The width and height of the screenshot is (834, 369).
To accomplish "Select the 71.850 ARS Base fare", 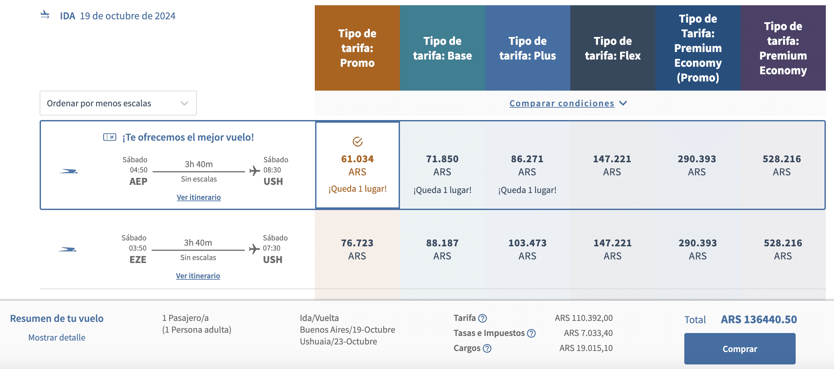I will point(442,165).
